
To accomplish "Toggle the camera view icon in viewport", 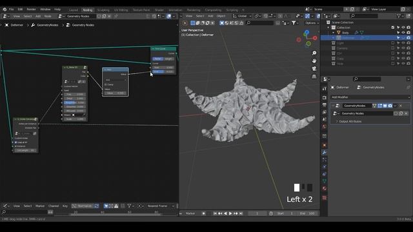I will [x=314, y=68].
